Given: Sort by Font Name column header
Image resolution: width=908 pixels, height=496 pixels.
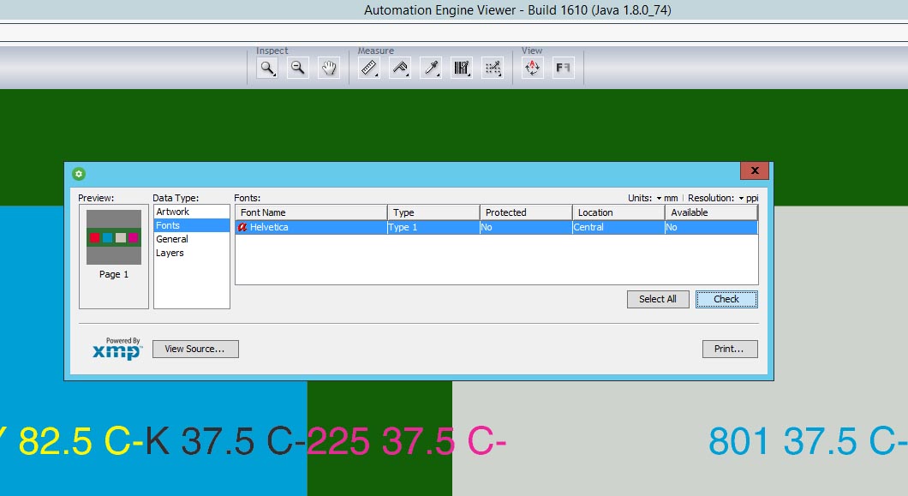Looking at the screenshot, I should (311, 212).
